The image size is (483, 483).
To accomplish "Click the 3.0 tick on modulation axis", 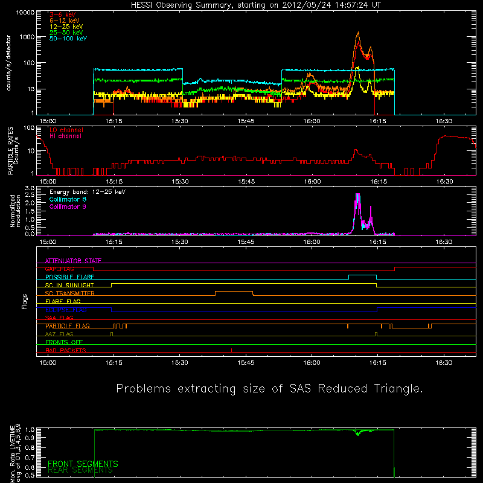I will [x=30, y=188].
